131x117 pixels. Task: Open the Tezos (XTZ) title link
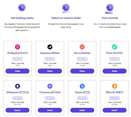(x=82, y=92)
